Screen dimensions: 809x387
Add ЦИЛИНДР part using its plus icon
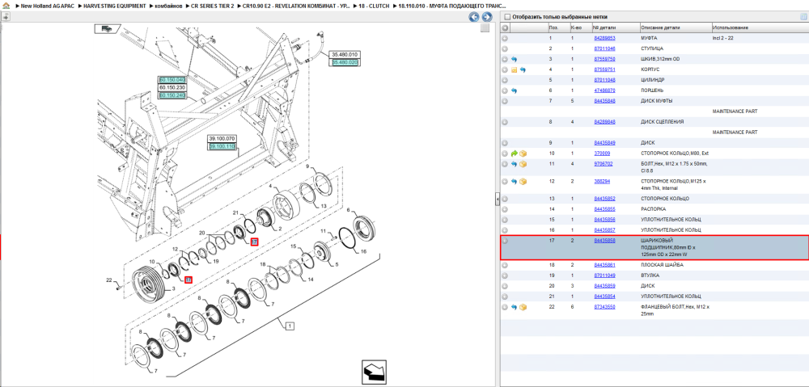point(505,80)
